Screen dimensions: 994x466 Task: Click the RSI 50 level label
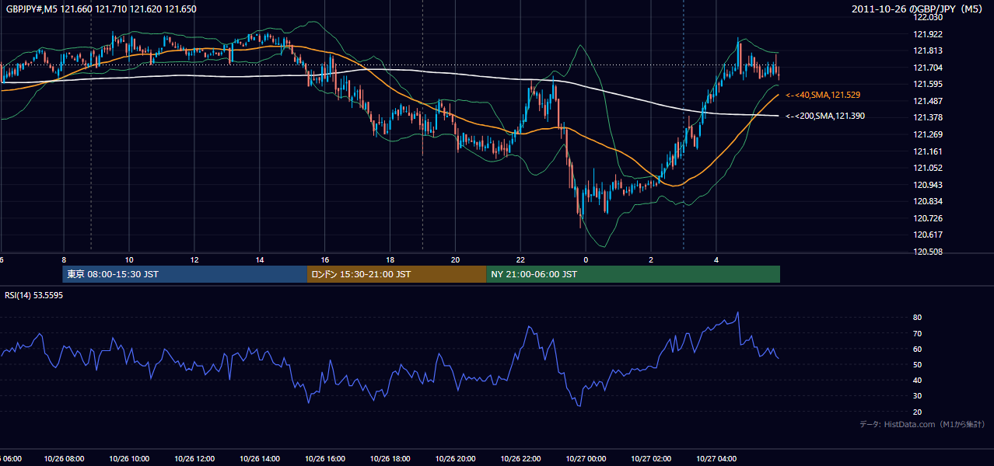(x=917, y=364)
